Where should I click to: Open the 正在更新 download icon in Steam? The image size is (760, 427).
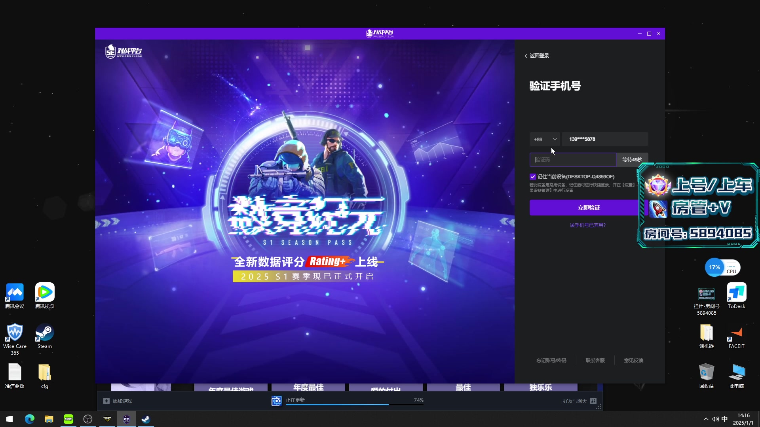(x=276, y=401)
